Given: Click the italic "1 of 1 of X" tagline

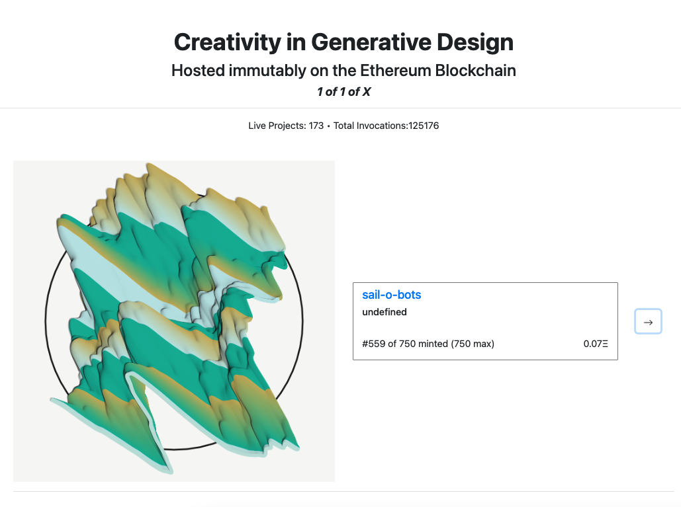Looking at the screenshot, I should point(343,91).
